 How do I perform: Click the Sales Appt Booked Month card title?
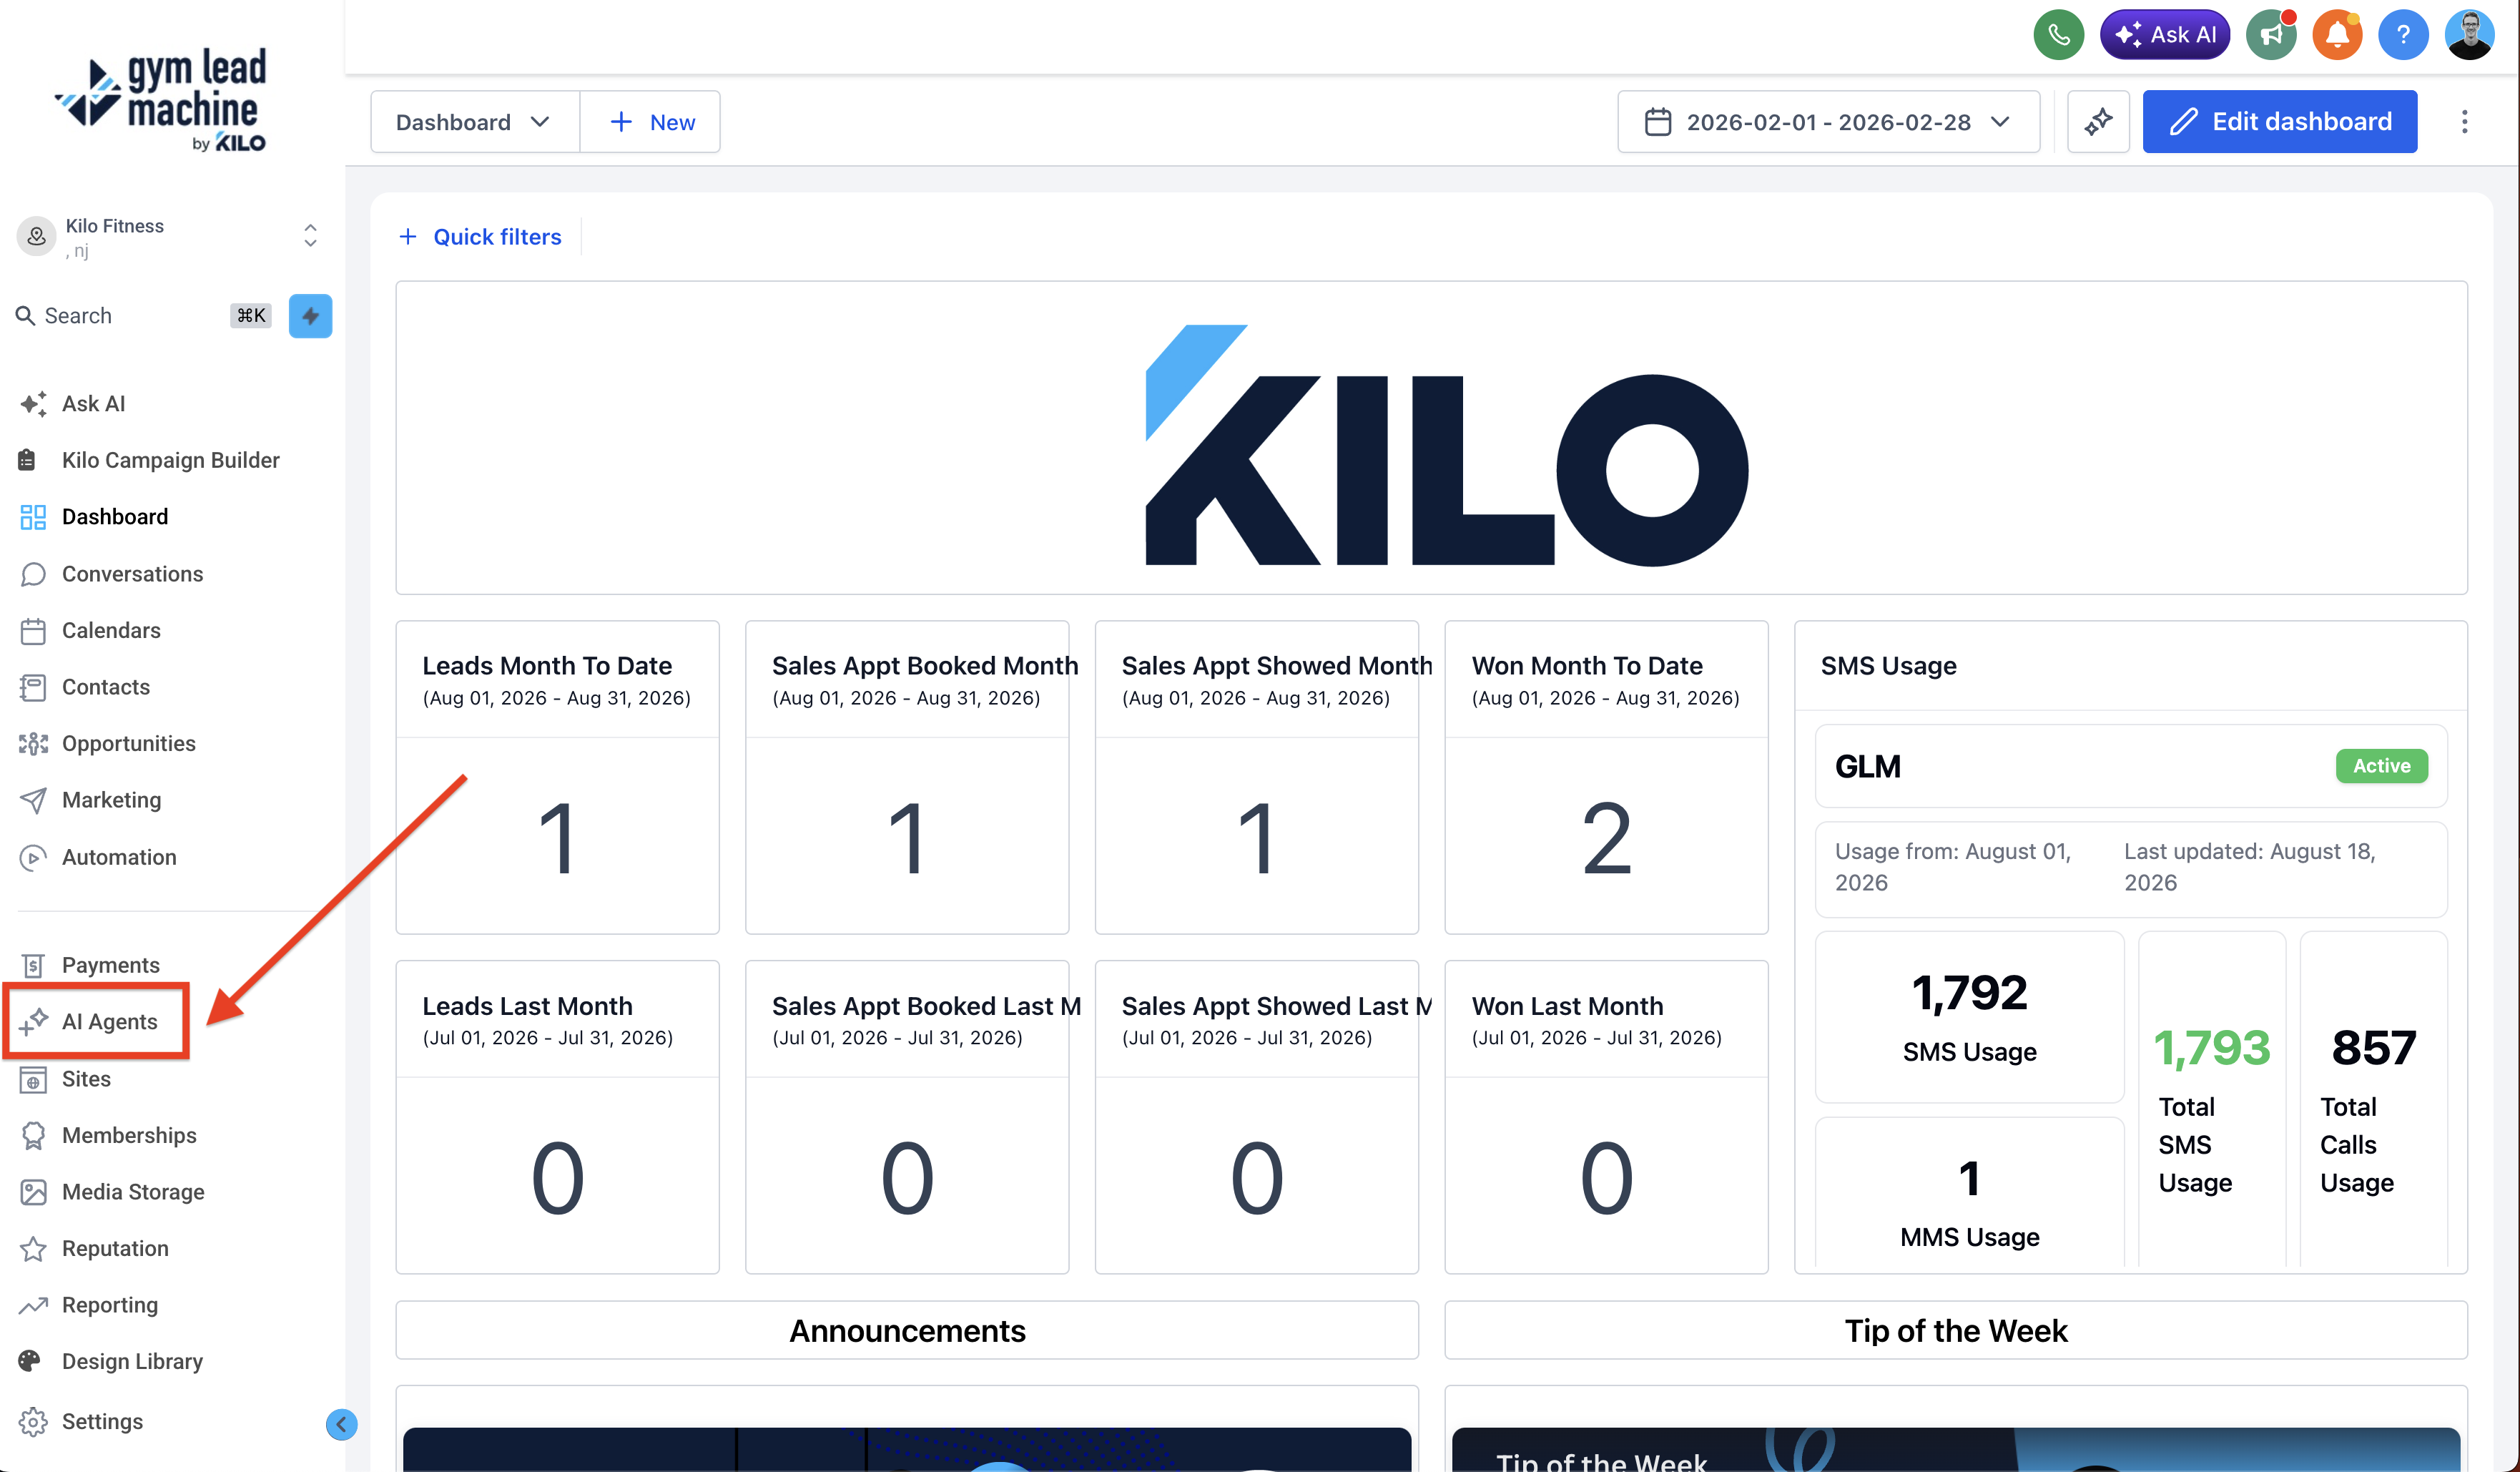(x=925, y=666)
